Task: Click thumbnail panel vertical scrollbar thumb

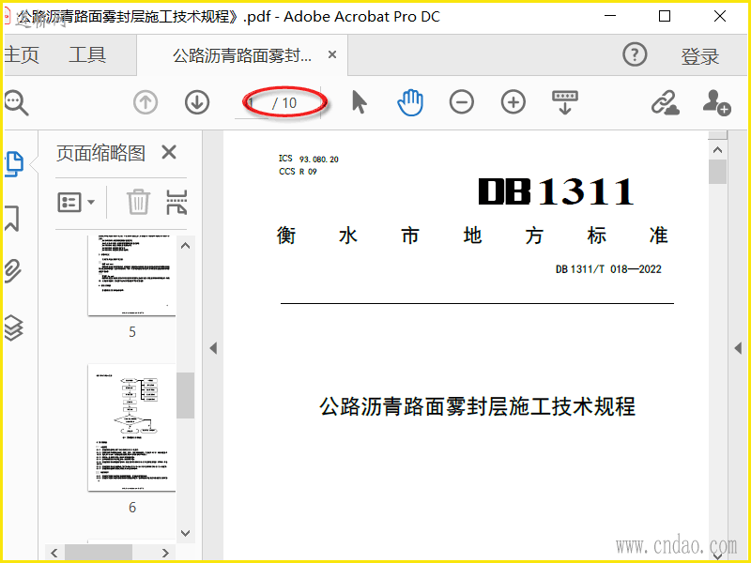Action: point(185,395)
